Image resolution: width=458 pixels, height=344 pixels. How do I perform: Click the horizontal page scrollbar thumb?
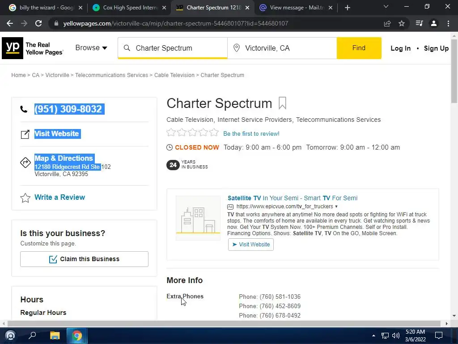(224, 323)
